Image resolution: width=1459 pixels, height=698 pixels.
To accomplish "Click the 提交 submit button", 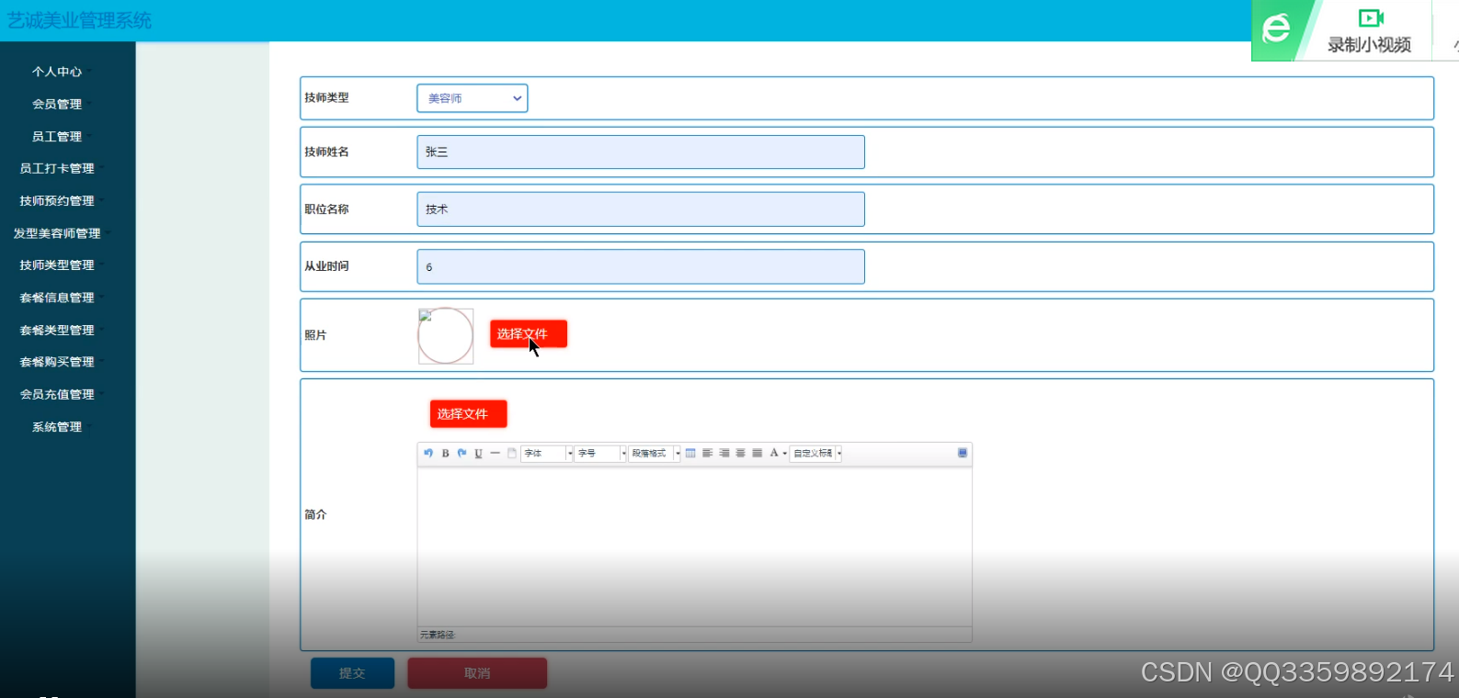I will (352, 673).
